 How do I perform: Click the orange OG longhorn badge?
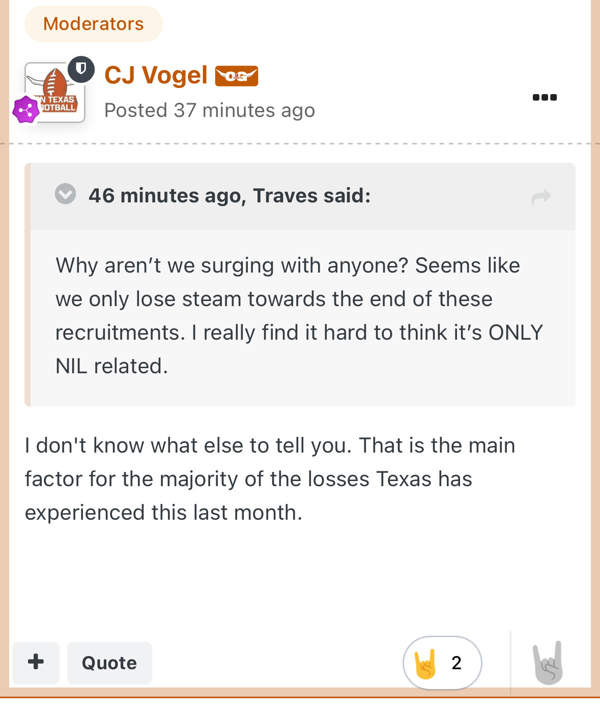[237, 76]
